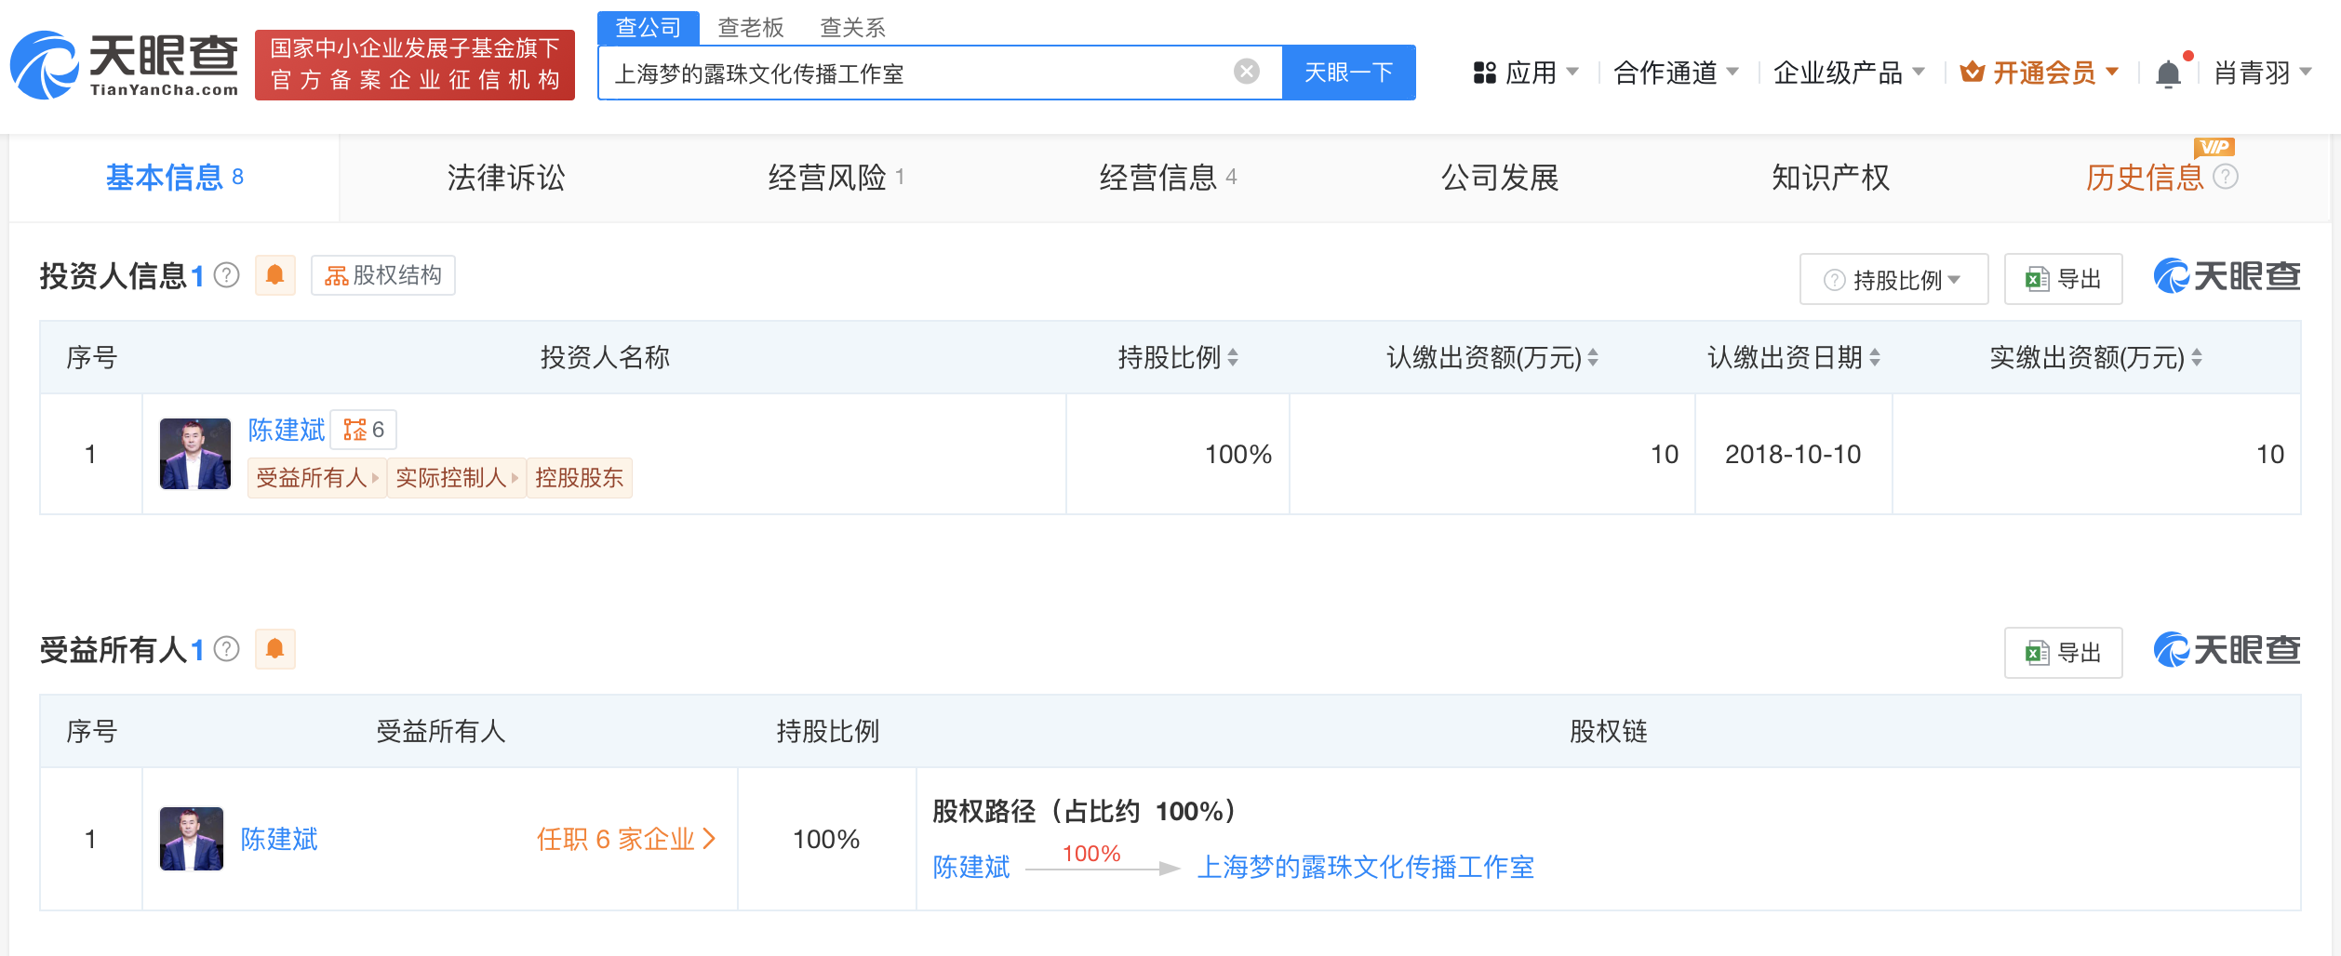The image size is (2341, 956).
Task: Switch to the 查老板 search tab
Action: tap(750, 27)
